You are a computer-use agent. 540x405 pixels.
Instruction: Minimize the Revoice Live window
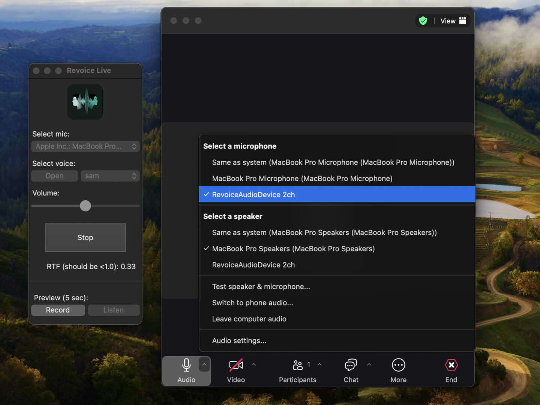(x=47, y=70)
